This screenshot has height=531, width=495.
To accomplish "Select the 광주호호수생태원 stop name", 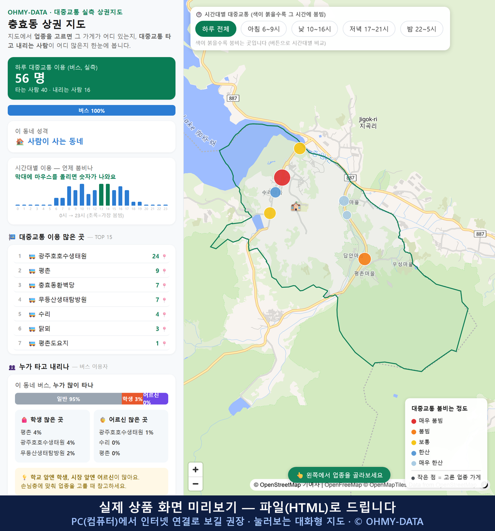I will click(x=62, y=256).
